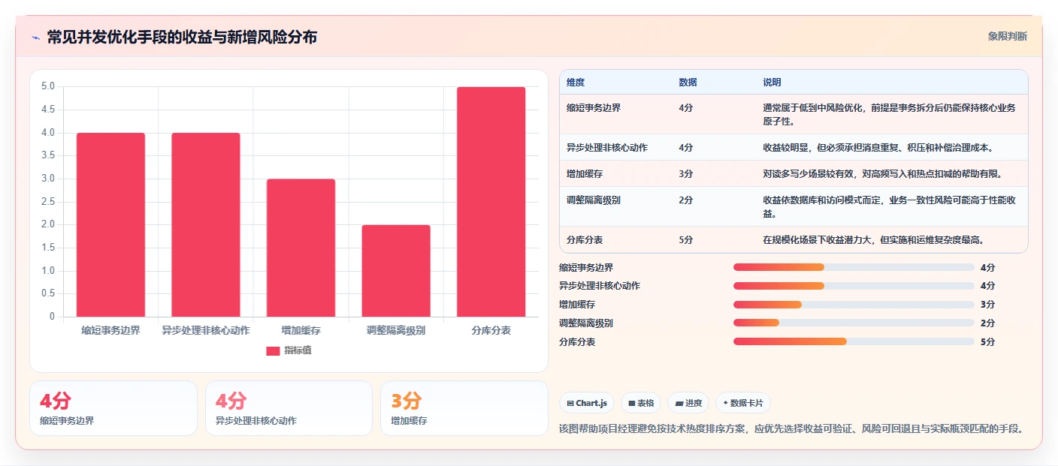Click the 异步处理非核心动作 x-axis label
This screenshot has height=466, width=1058.
[206, 330]
